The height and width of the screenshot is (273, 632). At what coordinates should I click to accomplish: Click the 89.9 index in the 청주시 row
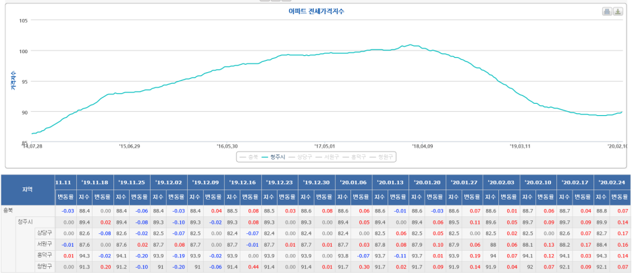(x=602, y=222)
